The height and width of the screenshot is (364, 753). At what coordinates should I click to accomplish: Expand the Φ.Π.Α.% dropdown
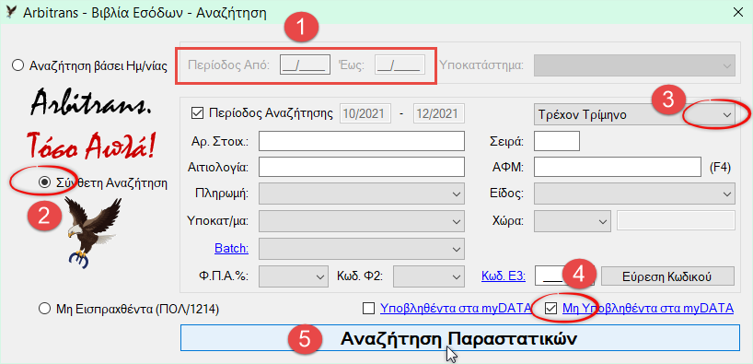293,276
